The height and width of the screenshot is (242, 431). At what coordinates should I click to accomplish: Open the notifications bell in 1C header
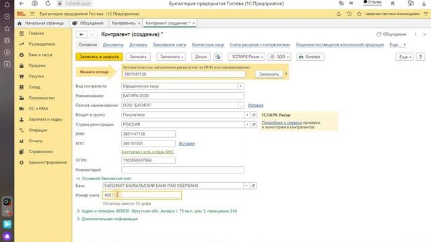339,13
